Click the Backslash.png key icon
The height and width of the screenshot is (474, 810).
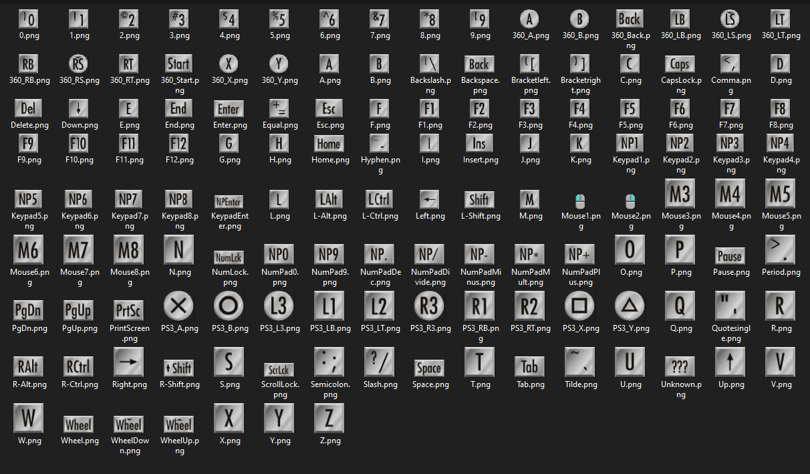[429, 64]
